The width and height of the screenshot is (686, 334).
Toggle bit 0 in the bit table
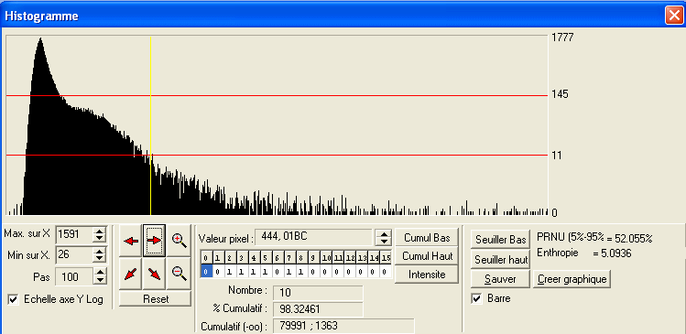pyautogui.click(x=206, y=272)
